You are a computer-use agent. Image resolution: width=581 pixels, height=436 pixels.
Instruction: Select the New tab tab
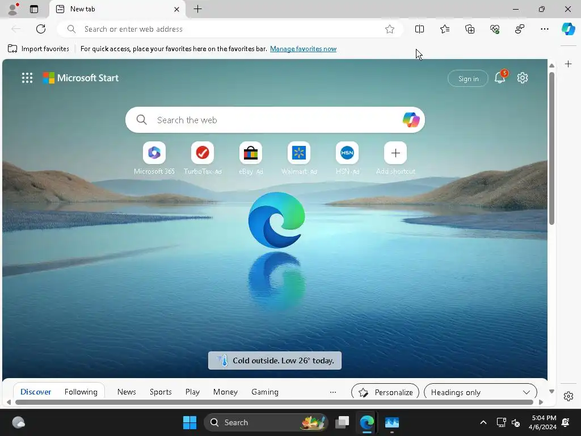tap(117, 9)
